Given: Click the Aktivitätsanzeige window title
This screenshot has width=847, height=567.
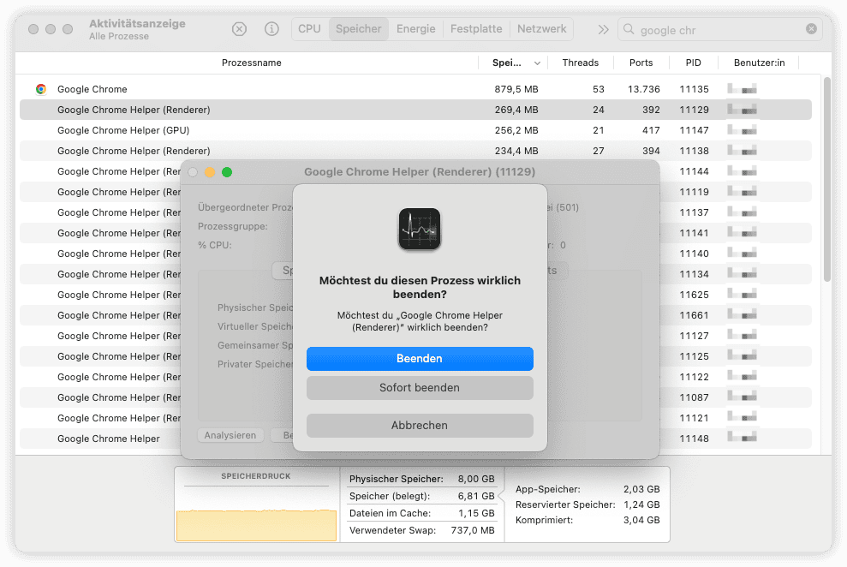Looking at the screenshot, I should pos(137,24).
